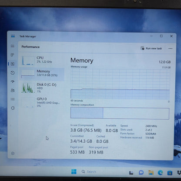This screenshot has width=181, height=181.
Task: Click the Slots used value 2 of 2
Action: click(x=149, y=130)
